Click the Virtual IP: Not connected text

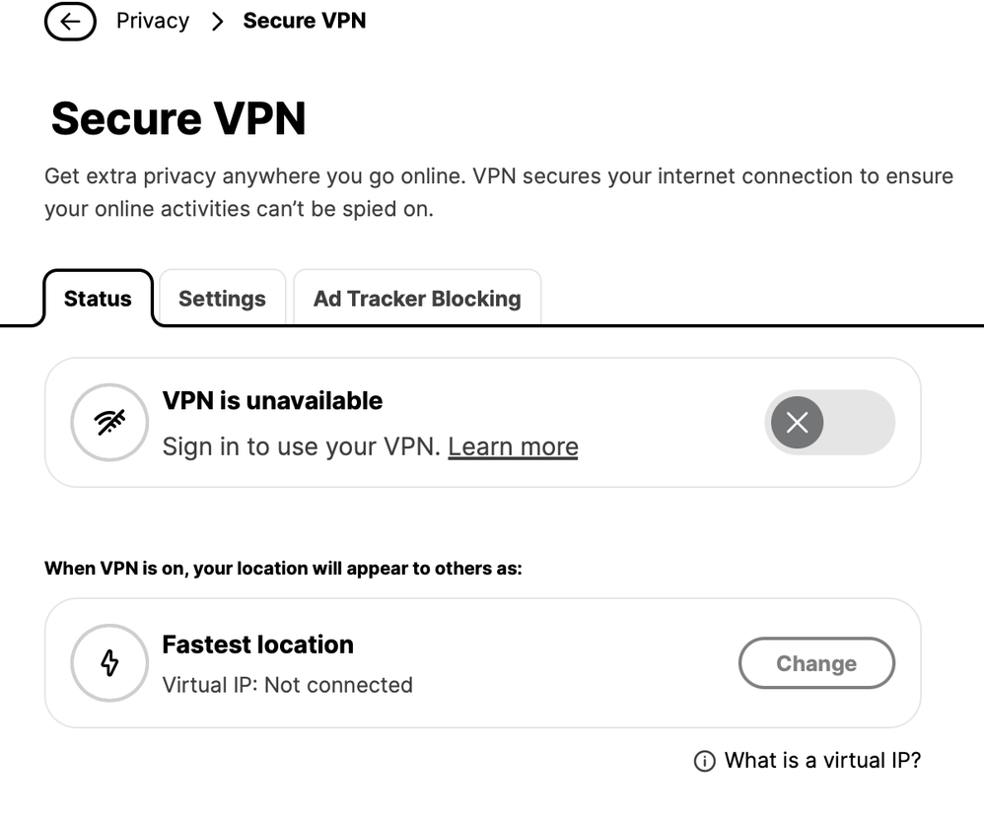pyautogui.click(x=287, y=685)
